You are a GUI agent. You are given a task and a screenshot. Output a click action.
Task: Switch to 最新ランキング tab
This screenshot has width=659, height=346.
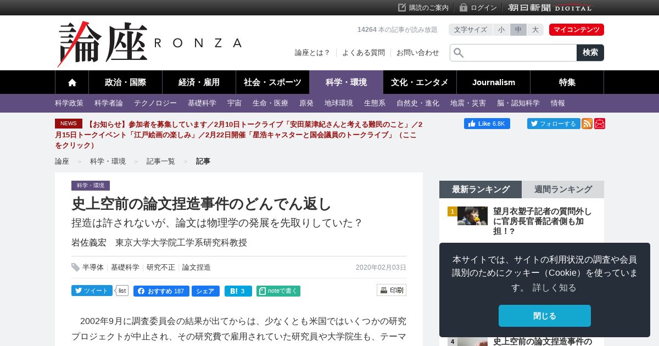pyautogui.click(x=481, y=189)
